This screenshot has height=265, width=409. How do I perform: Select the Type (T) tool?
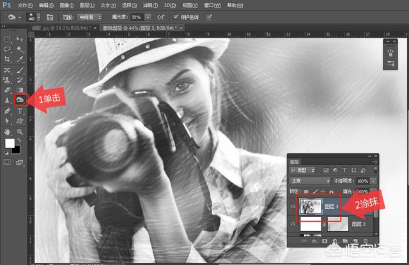20,110
